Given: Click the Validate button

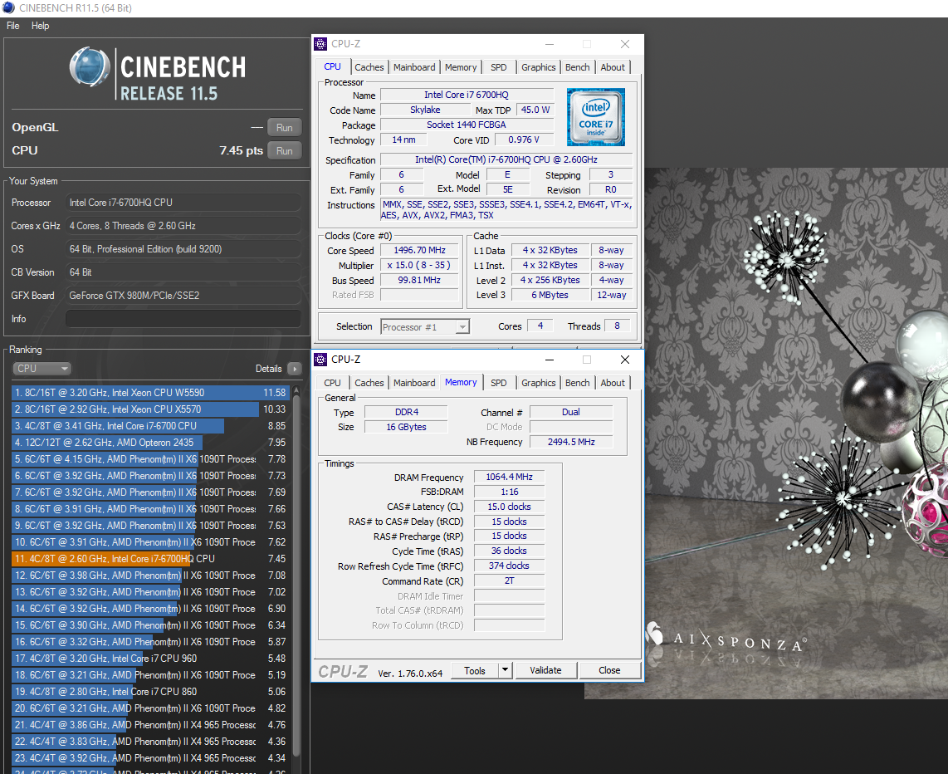Looking at the screenshot, I should 545,670.
